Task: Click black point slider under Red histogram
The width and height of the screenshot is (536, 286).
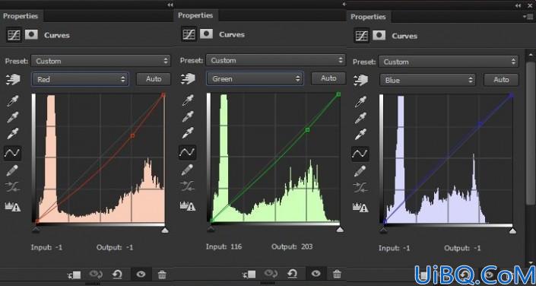Action: 36,230
